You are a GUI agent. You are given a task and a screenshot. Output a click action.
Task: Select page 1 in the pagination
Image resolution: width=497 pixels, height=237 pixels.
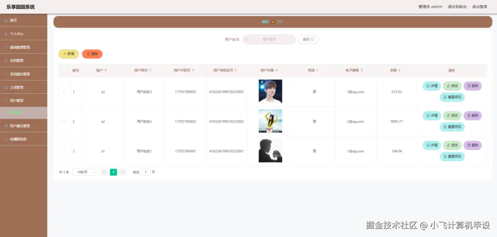(113, 172)
